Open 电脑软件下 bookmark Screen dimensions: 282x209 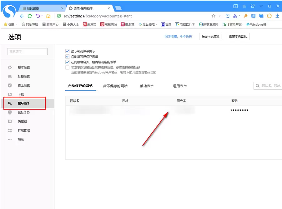click(x=185, y=24)
